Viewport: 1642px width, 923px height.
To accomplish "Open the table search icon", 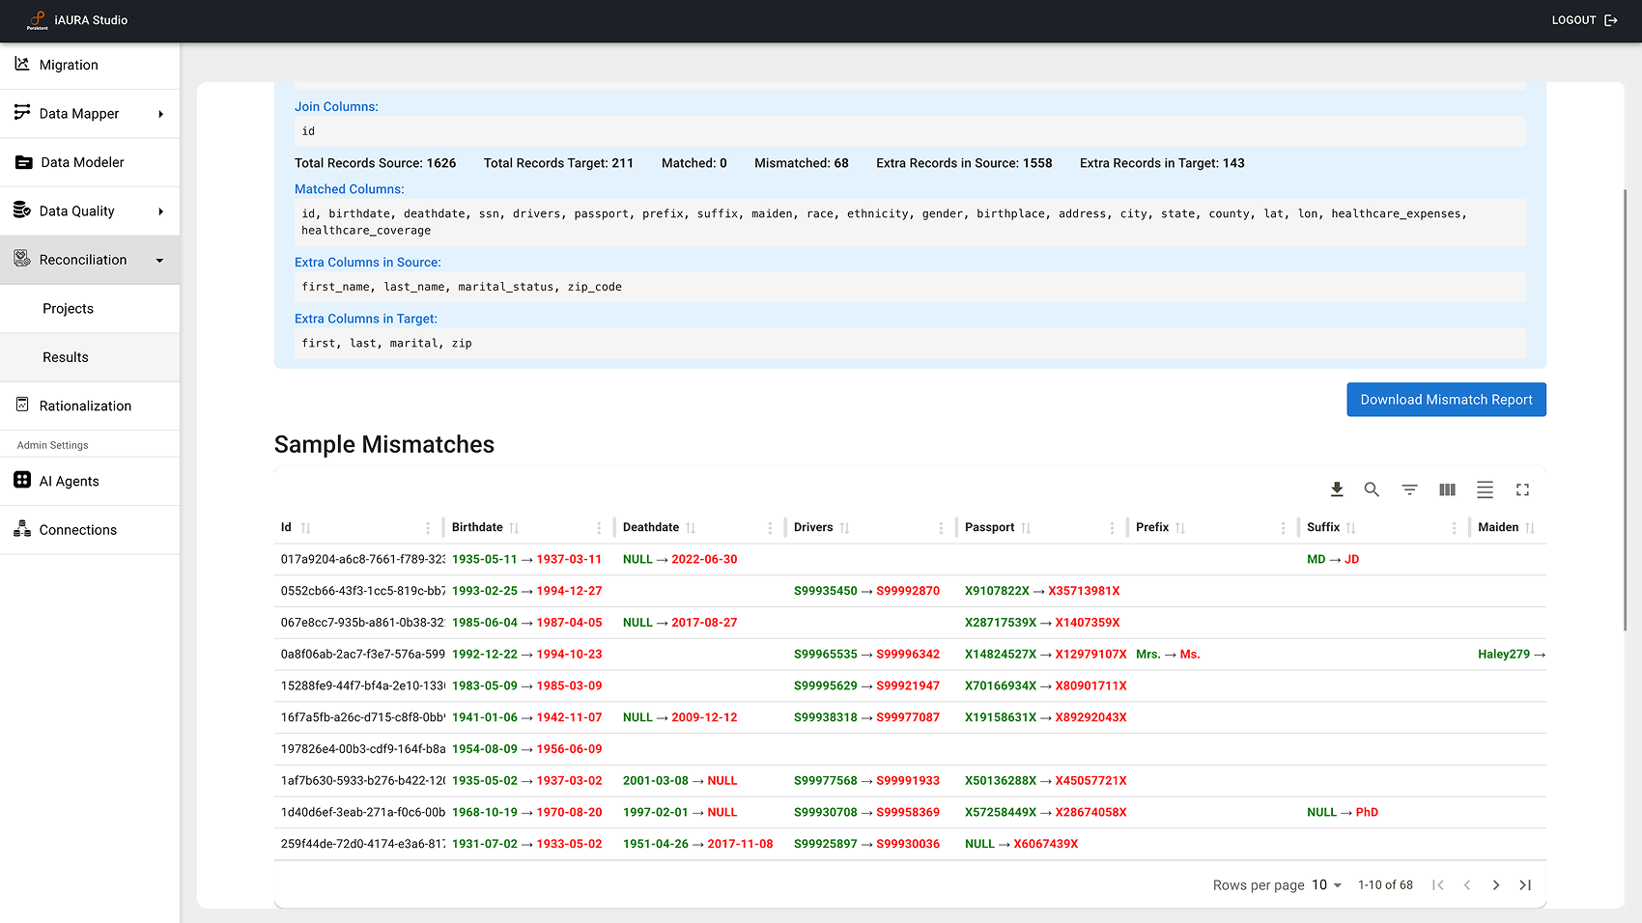I will (x=1372, y=489).
